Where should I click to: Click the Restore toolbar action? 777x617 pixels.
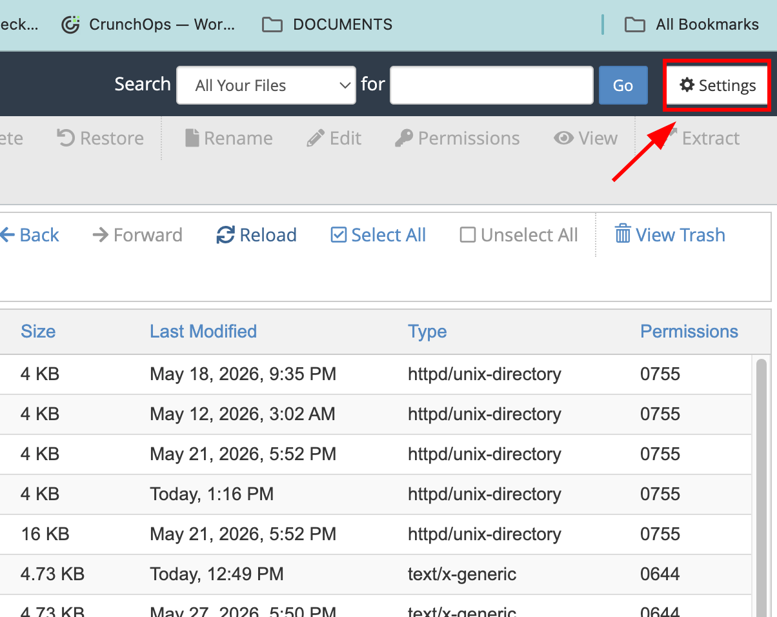[100, 138]
